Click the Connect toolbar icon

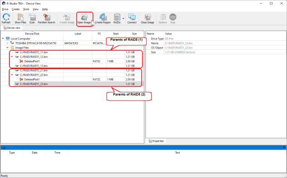coord(132,19)
